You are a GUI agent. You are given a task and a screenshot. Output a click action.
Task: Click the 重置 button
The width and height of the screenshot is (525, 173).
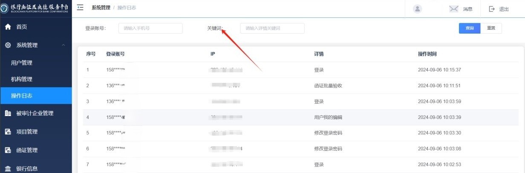click(x=491, y=28)
